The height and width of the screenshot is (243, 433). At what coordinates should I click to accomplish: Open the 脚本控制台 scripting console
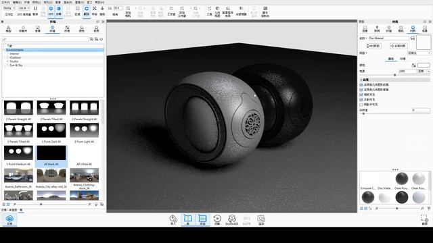(x=265, y=12)
